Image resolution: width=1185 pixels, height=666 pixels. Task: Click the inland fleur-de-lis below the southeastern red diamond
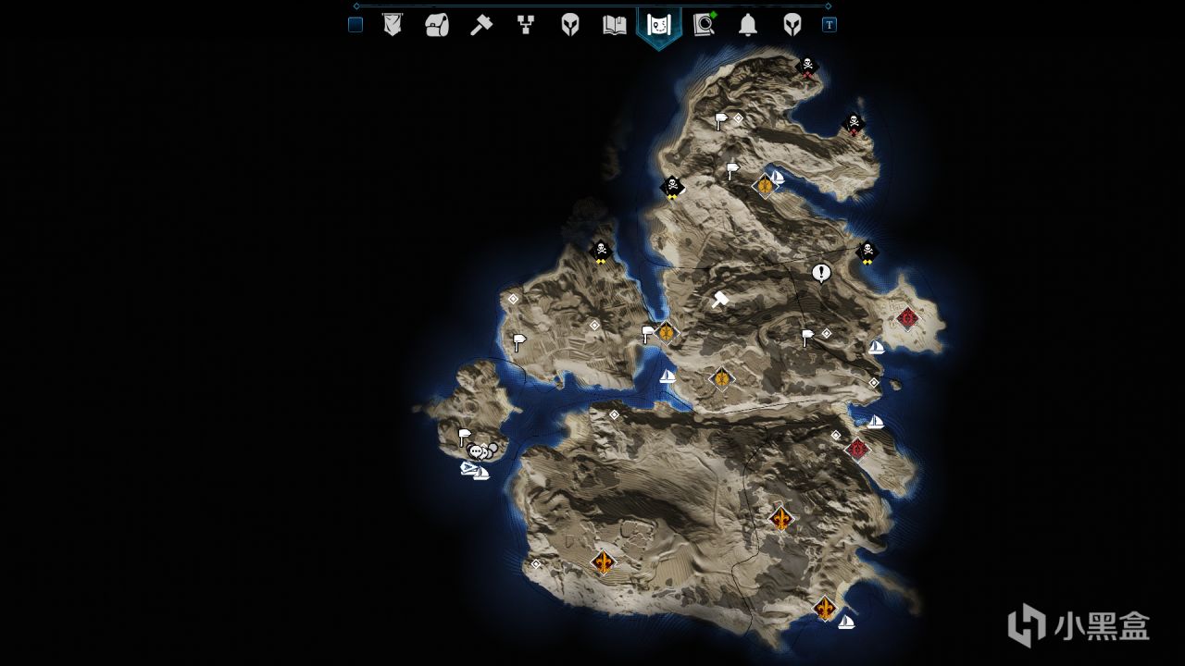(x=781, y=519)
